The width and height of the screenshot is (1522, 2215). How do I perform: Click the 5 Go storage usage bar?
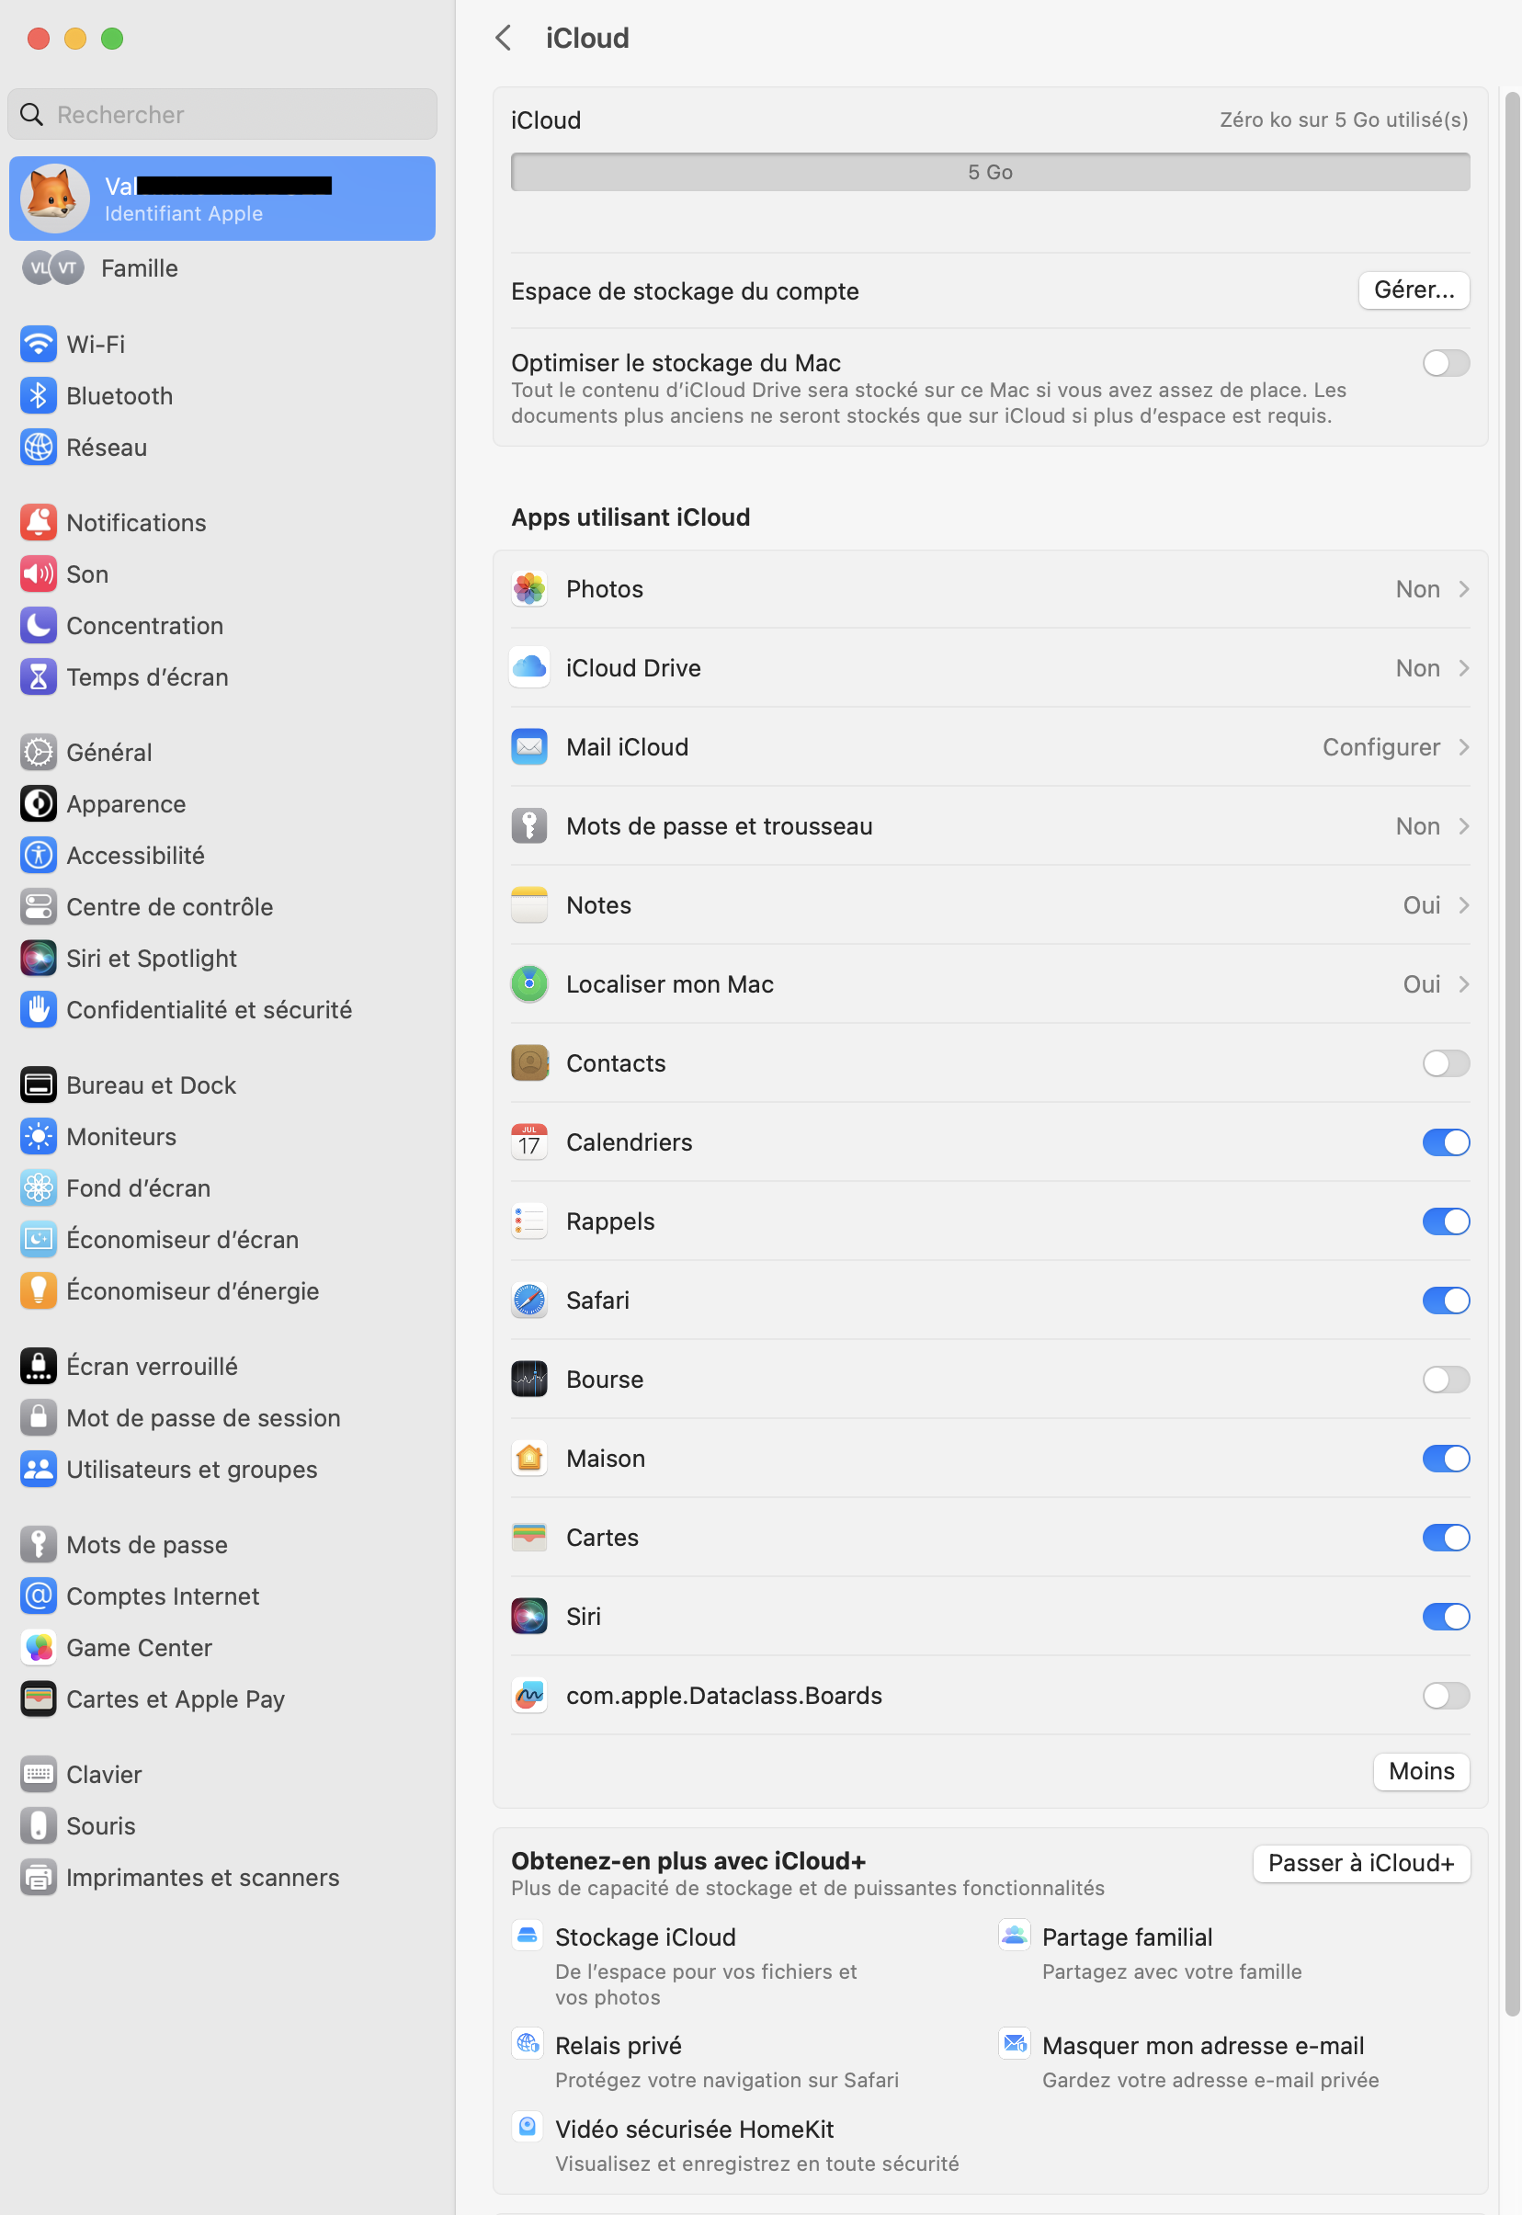click(990, 173)
